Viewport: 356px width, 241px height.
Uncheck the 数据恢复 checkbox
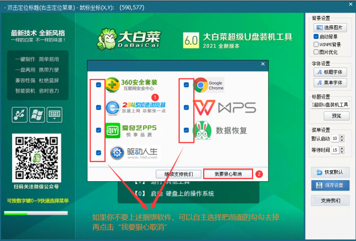(186, 130)
